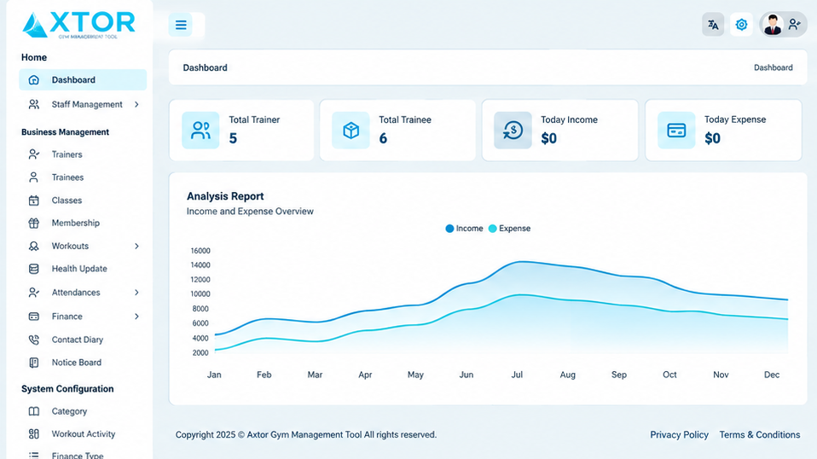The width and height of the screenshot is (817, 459).
Task: Click the Contact Diary phone icon
Action: [34, 340]
